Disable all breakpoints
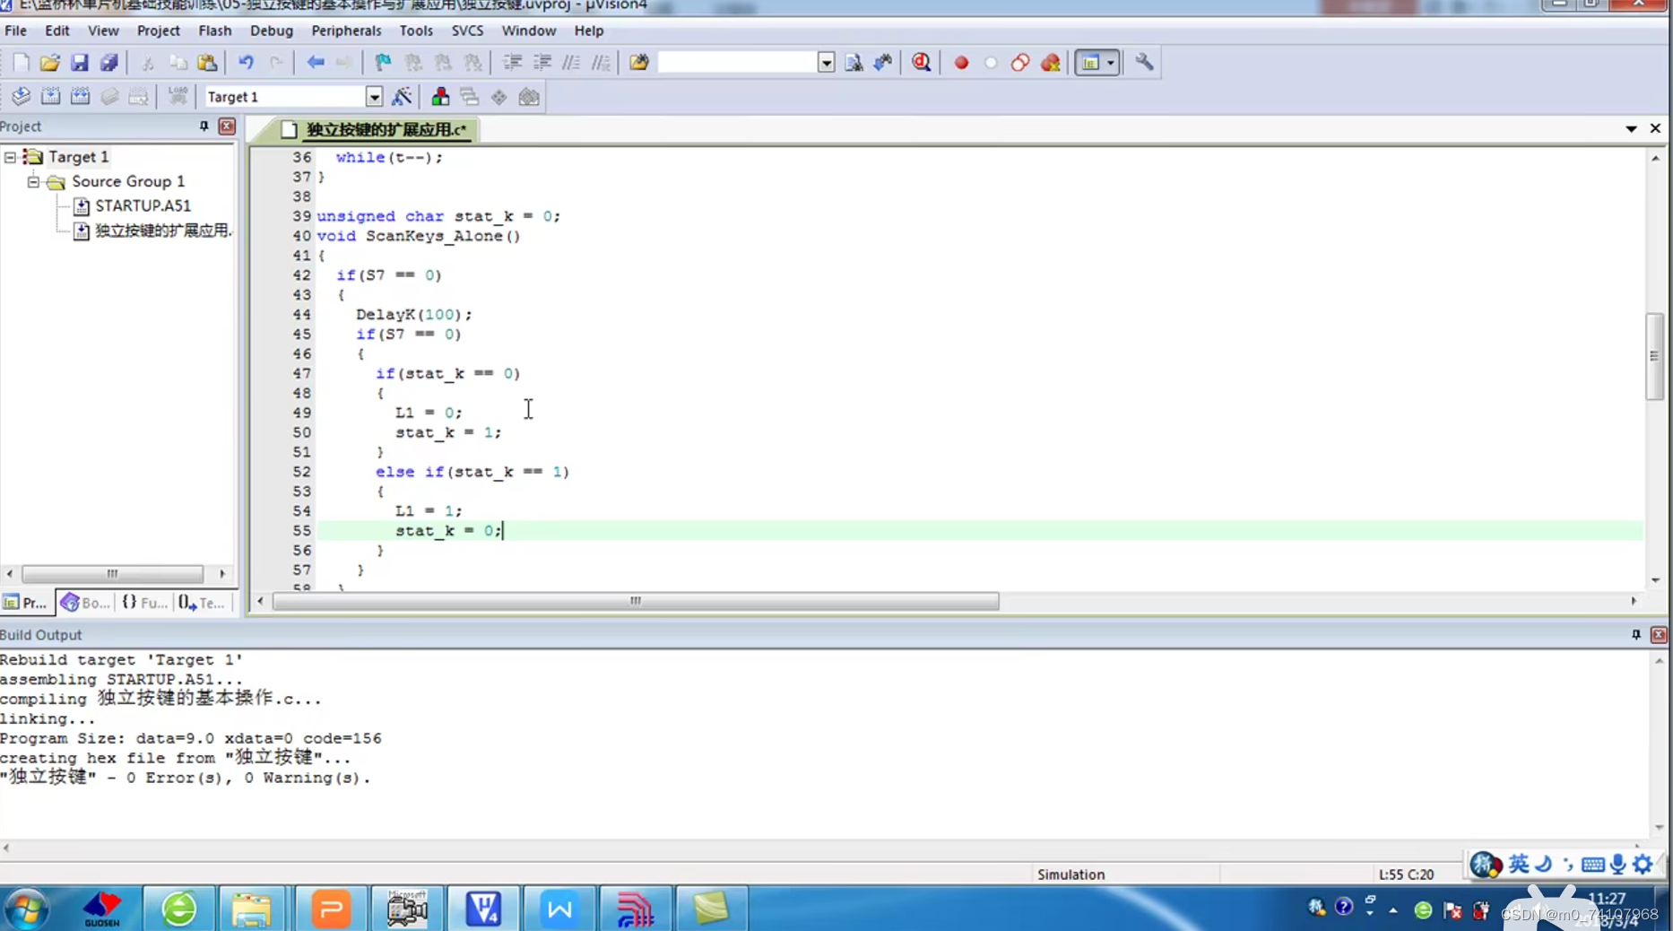The height and width of the screenshot is (931, 1673). tap(1020, 63)
